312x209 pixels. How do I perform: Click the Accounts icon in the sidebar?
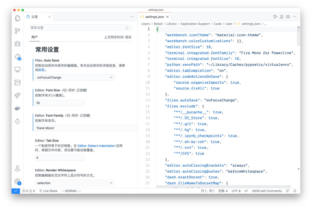point(17,168)
